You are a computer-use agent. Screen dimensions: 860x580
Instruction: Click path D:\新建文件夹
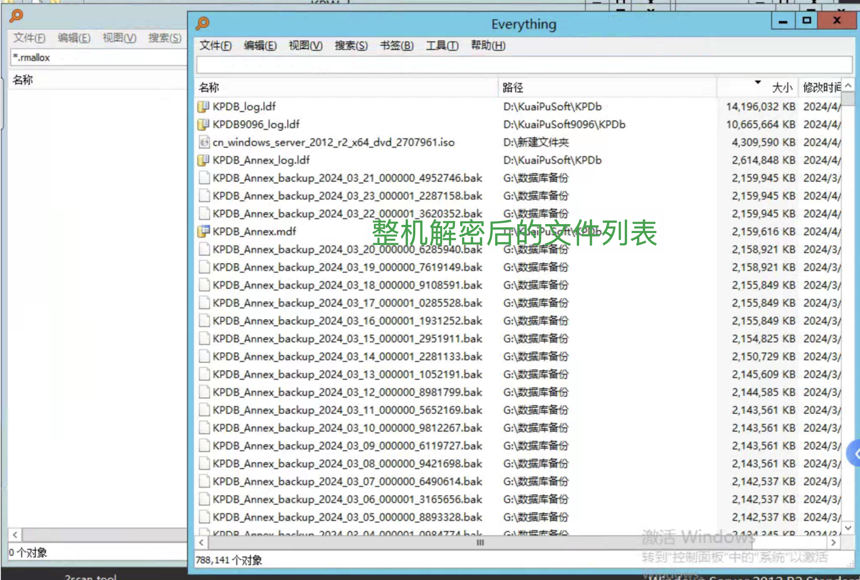pos(536,142)
